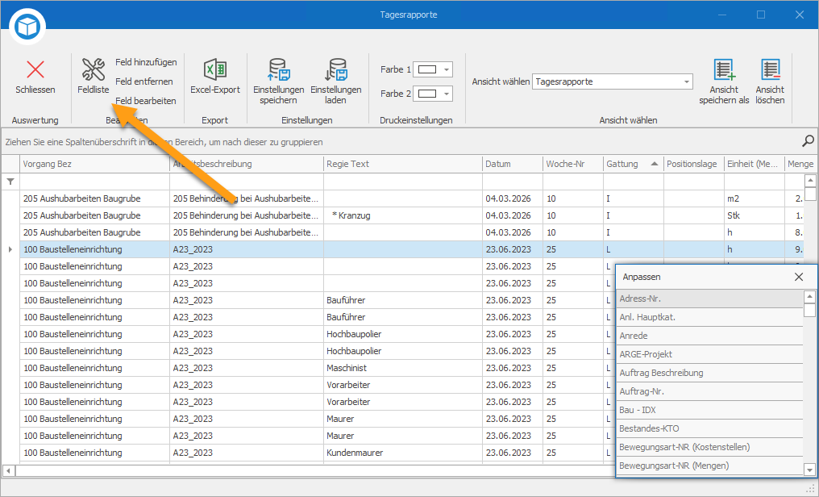This screenshot has width=819, height=497.
Task: Click Positionslage column header
Action: pyautogui.click(x=693, y=164)
